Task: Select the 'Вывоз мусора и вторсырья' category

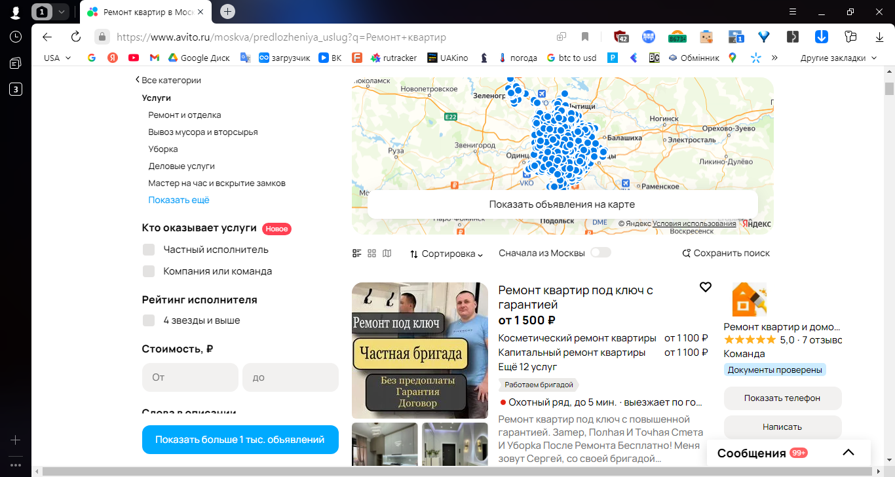Action: 203,132
